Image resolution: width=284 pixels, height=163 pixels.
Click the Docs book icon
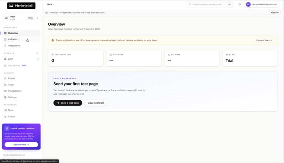point(5,110)
